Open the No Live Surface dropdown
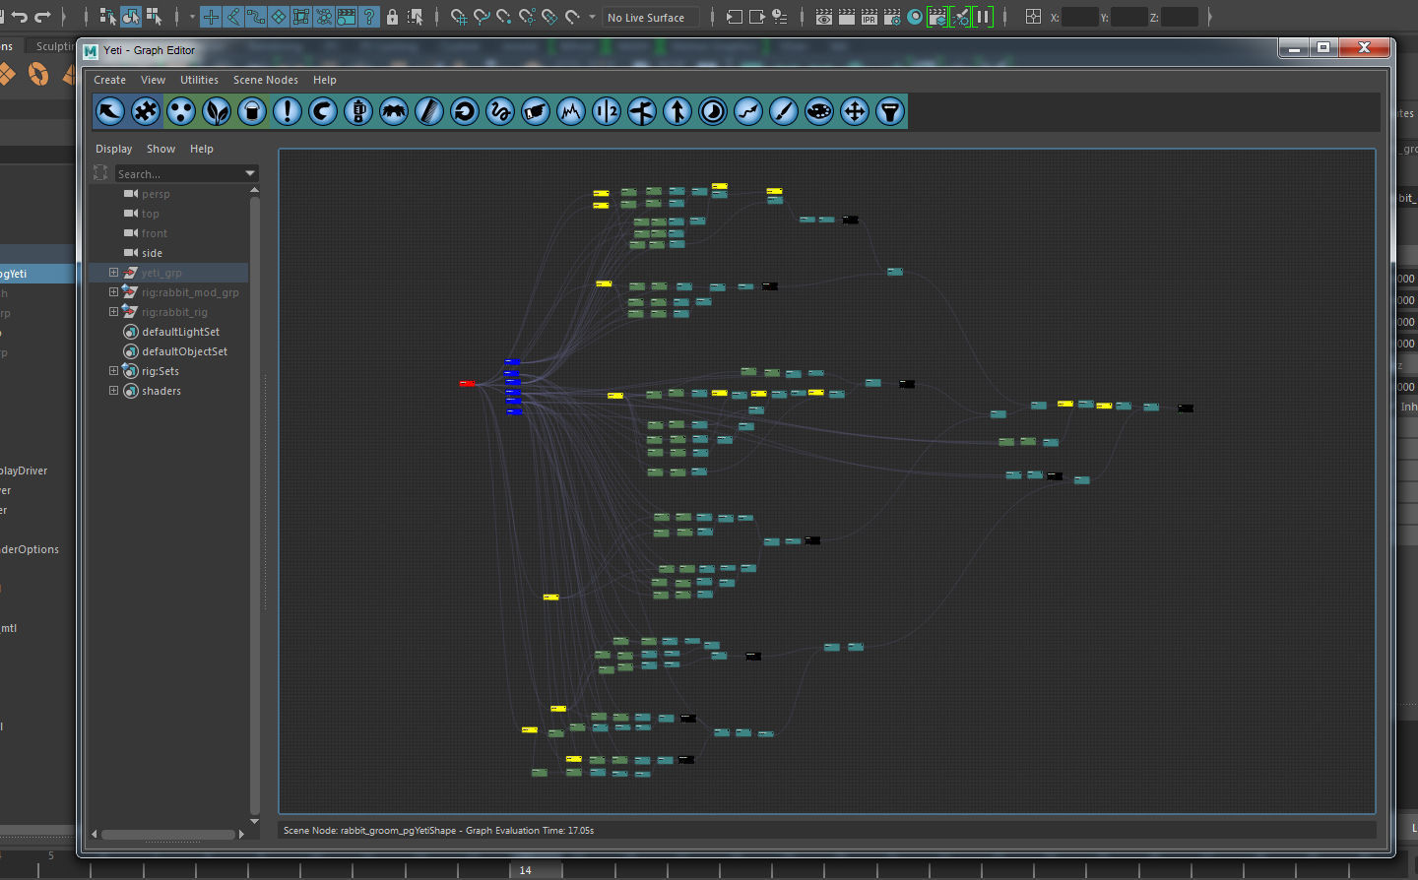Image resolution: width=1418 pixels, height=880 pixels. (x=651, y=17)
